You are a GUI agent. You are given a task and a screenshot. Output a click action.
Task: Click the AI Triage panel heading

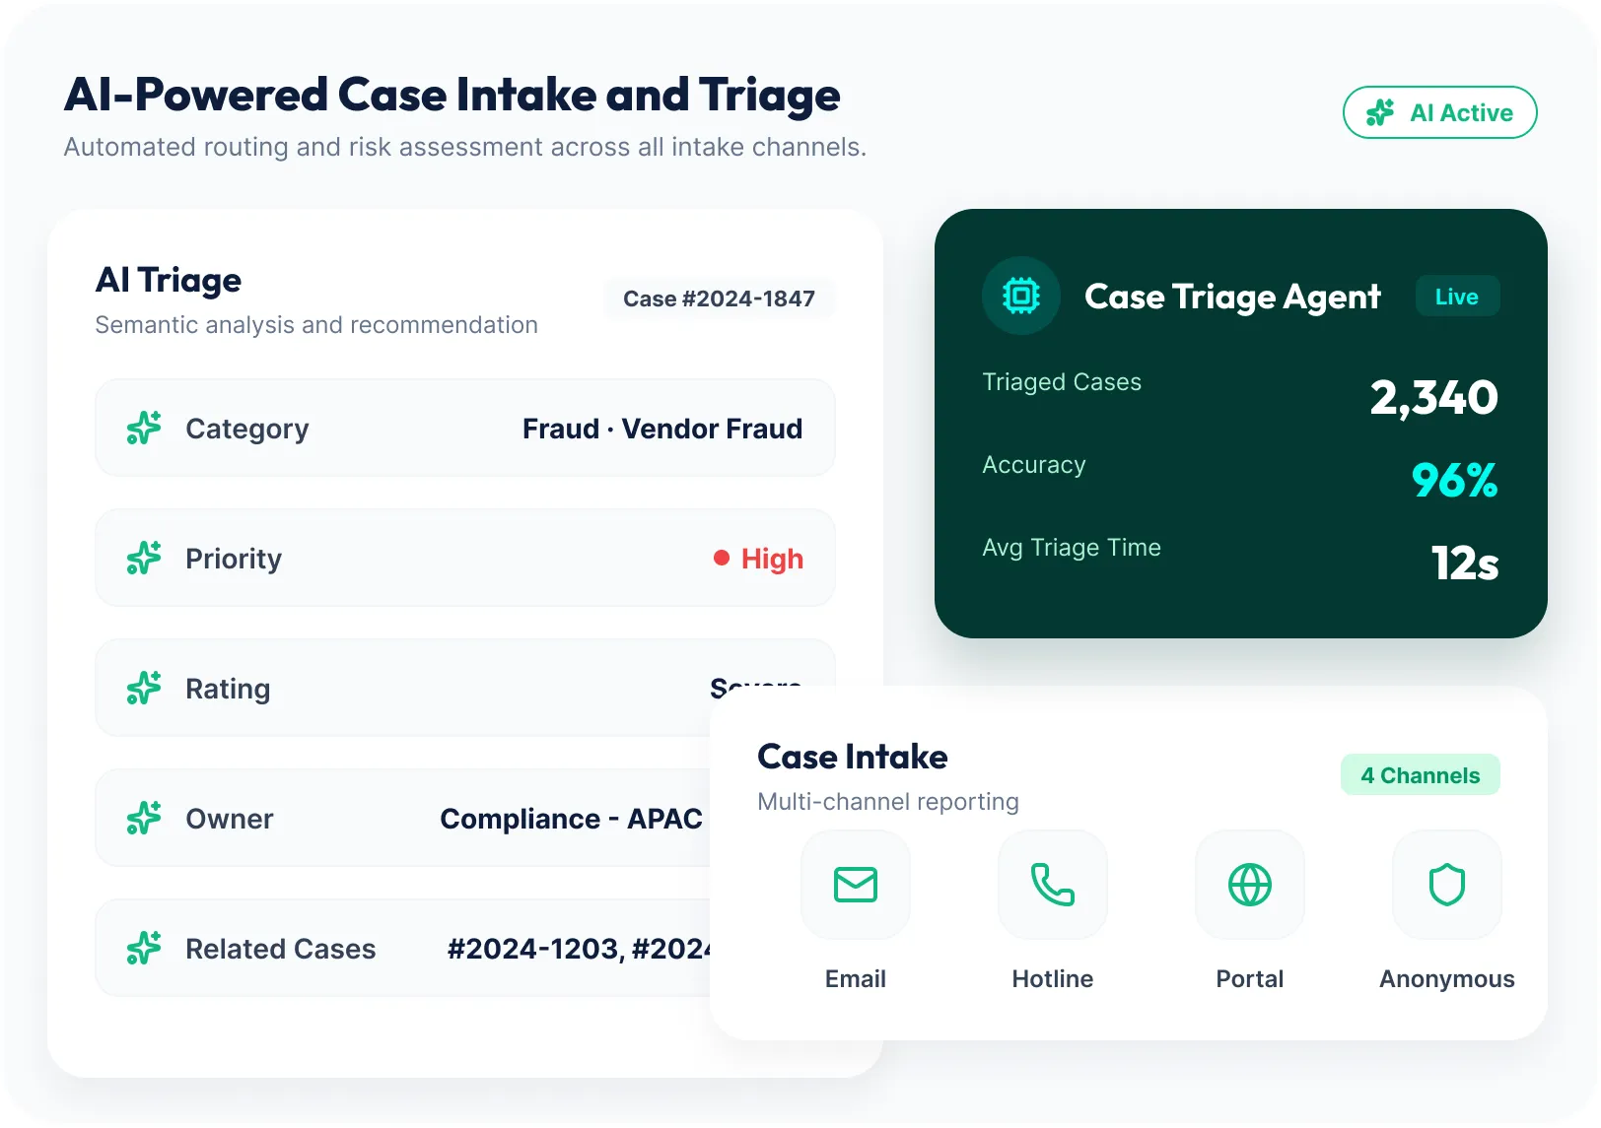169,280
